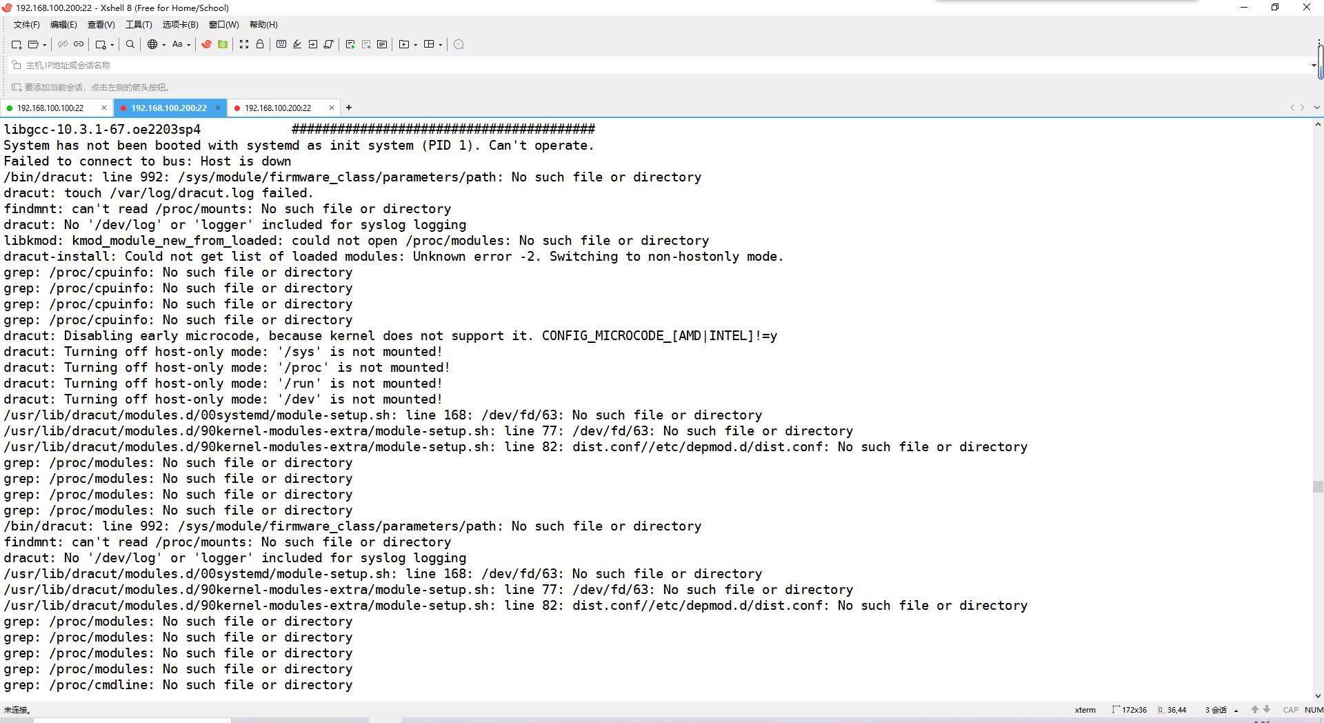Viewport: 1324px width, 723px height.
Task: Expand the 3 会话 sessions list arrow
Action: point(1236,710)
